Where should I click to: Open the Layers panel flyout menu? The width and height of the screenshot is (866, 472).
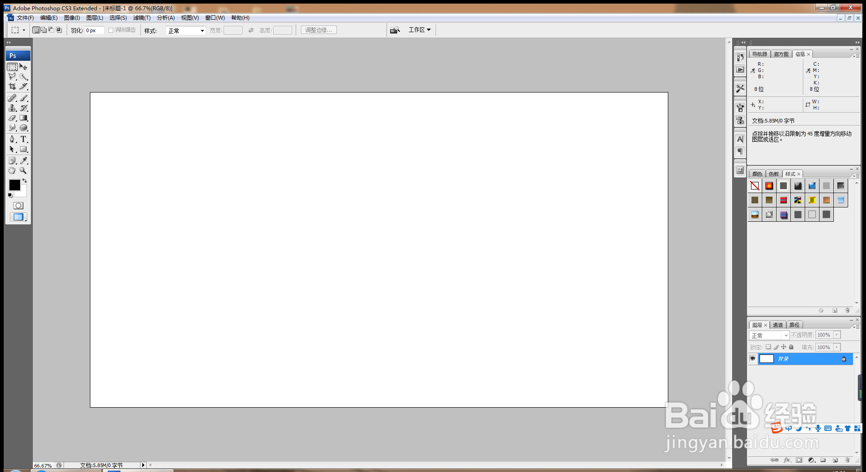coord(856,327)
